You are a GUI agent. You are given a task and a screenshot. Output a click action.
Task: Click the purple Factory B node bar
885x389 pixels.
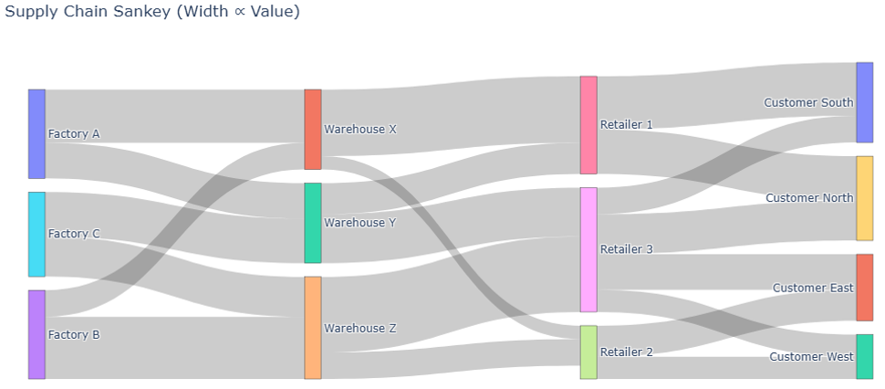36,334
